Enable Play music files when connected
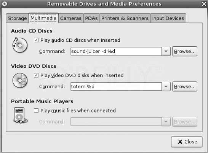Screen dimensions: 208x153 pos(36,111)
